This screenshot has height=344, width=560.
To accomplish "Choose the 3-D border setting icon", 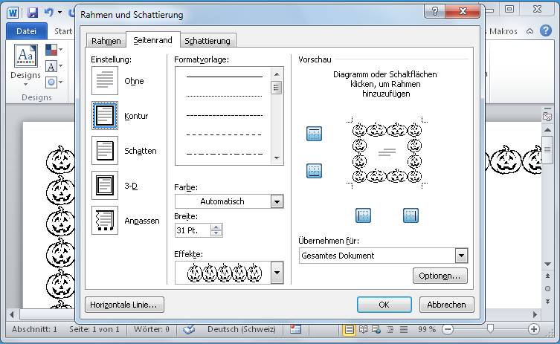I will (x=105, y=186).
